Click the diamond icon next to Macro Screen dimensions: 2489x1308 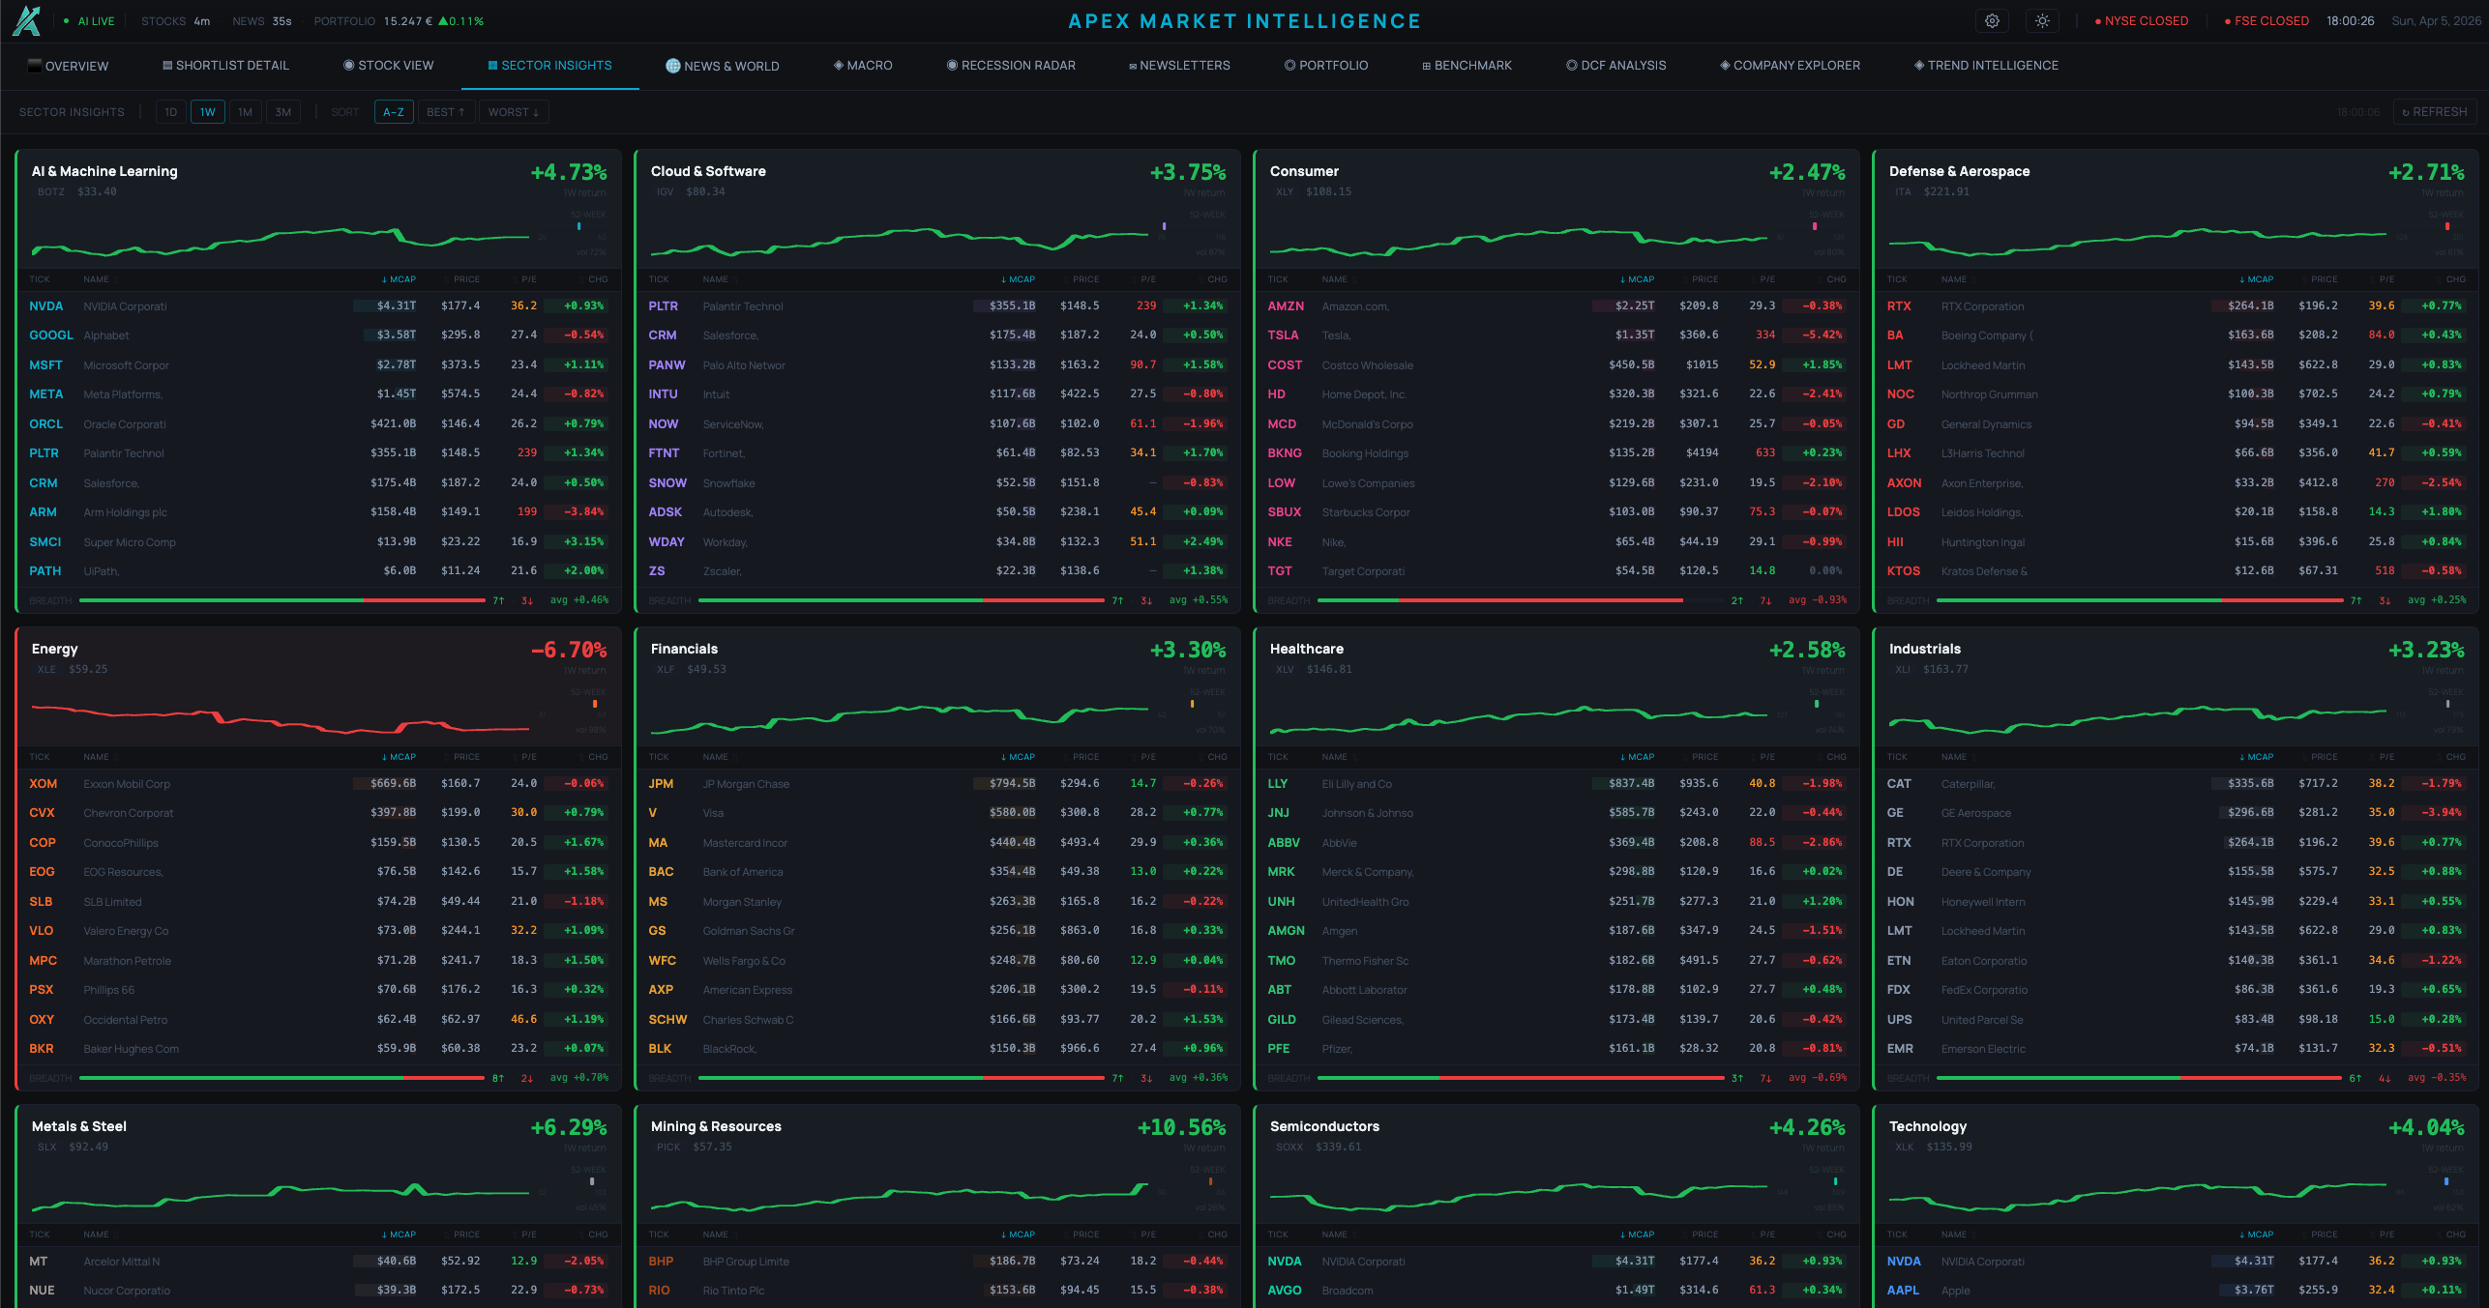coord(839,65)
